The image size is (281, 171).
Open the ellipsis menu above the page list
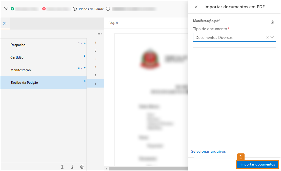tap(99, 34)
